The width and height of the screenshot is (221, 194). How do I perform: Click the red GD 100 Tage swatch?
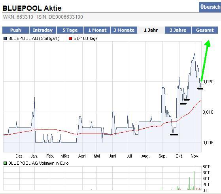click(70, 38)
